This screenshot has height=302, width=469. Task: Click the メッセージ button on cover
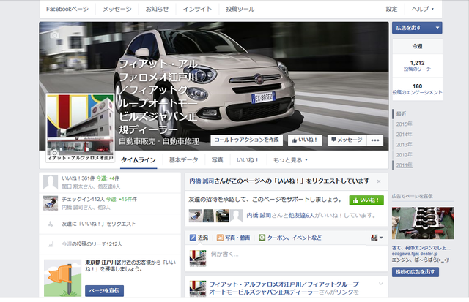point(347,140)
